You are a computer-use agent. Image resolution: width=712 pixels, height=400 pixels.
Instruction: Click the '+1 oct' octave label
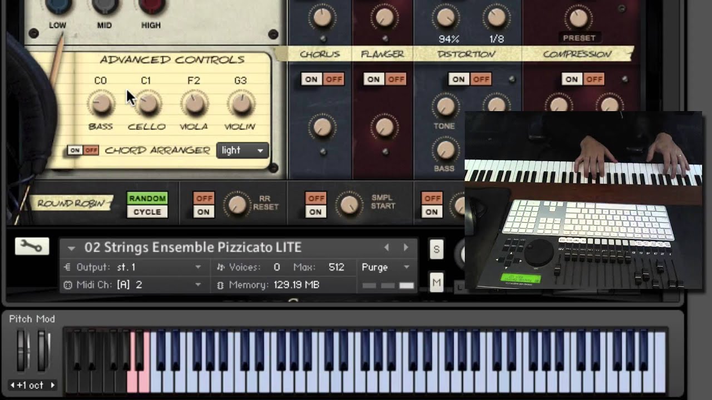(31, 385)
